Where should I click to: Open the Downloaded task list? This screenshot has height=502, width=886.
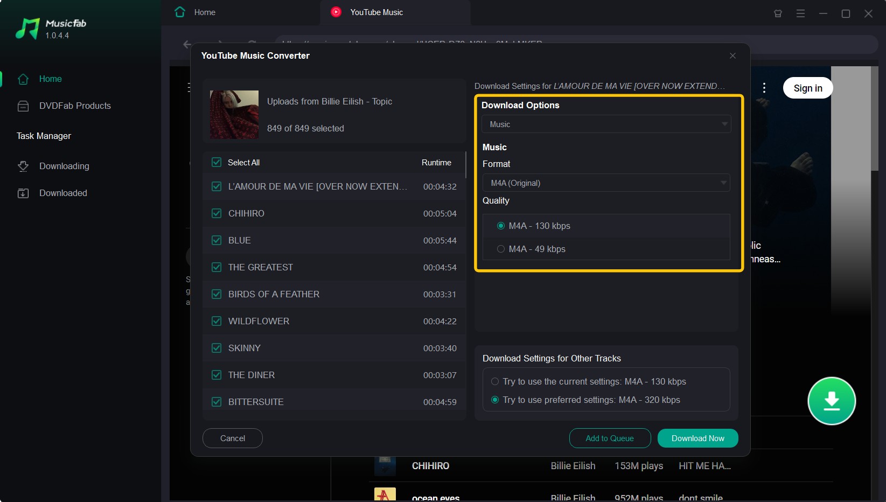pos(63,193)
